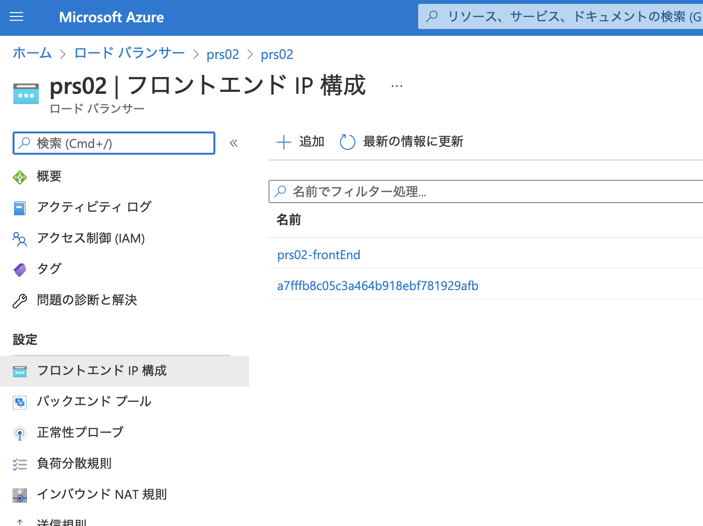The image size is (703, 526).
Task: Open the more options ellipsis by the title
Action: point(397,86)
